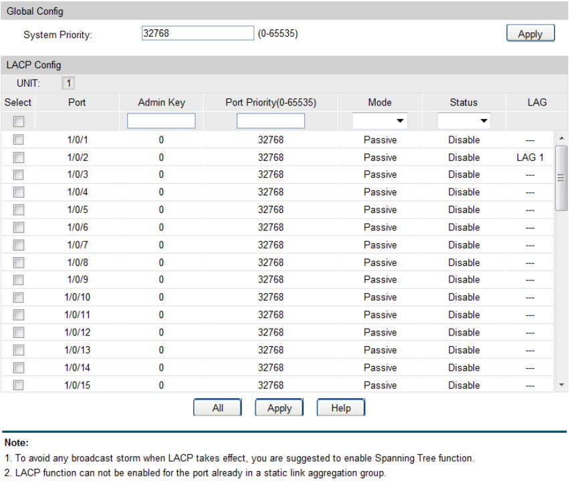Check the box for port 1/0/3

tap(19, 175)
